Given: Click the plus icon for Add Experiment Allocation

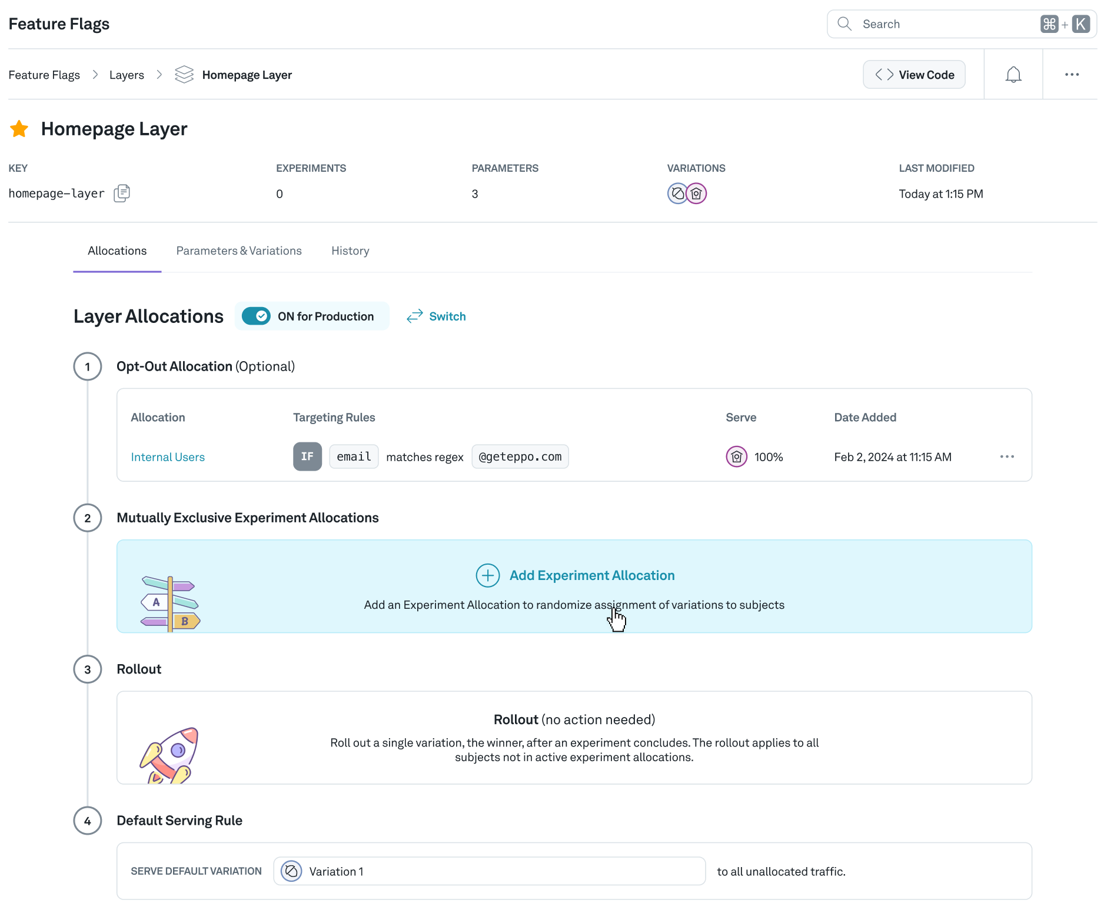Looking at the screenshot, I should click(x=487, y=575).
